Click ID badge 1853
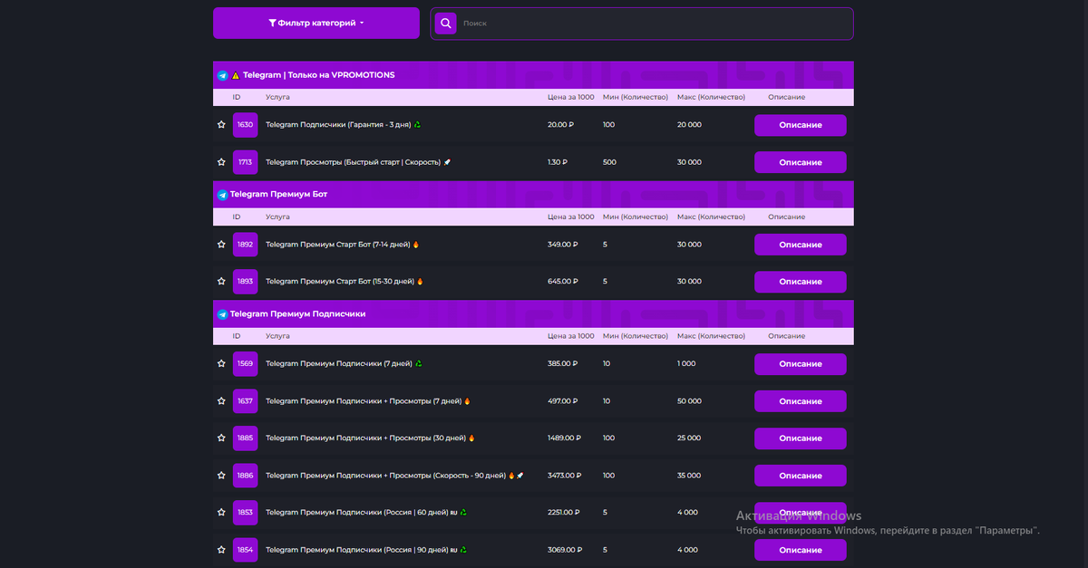Viewport: 1088px width, 568px height. (x=246, y=513)
